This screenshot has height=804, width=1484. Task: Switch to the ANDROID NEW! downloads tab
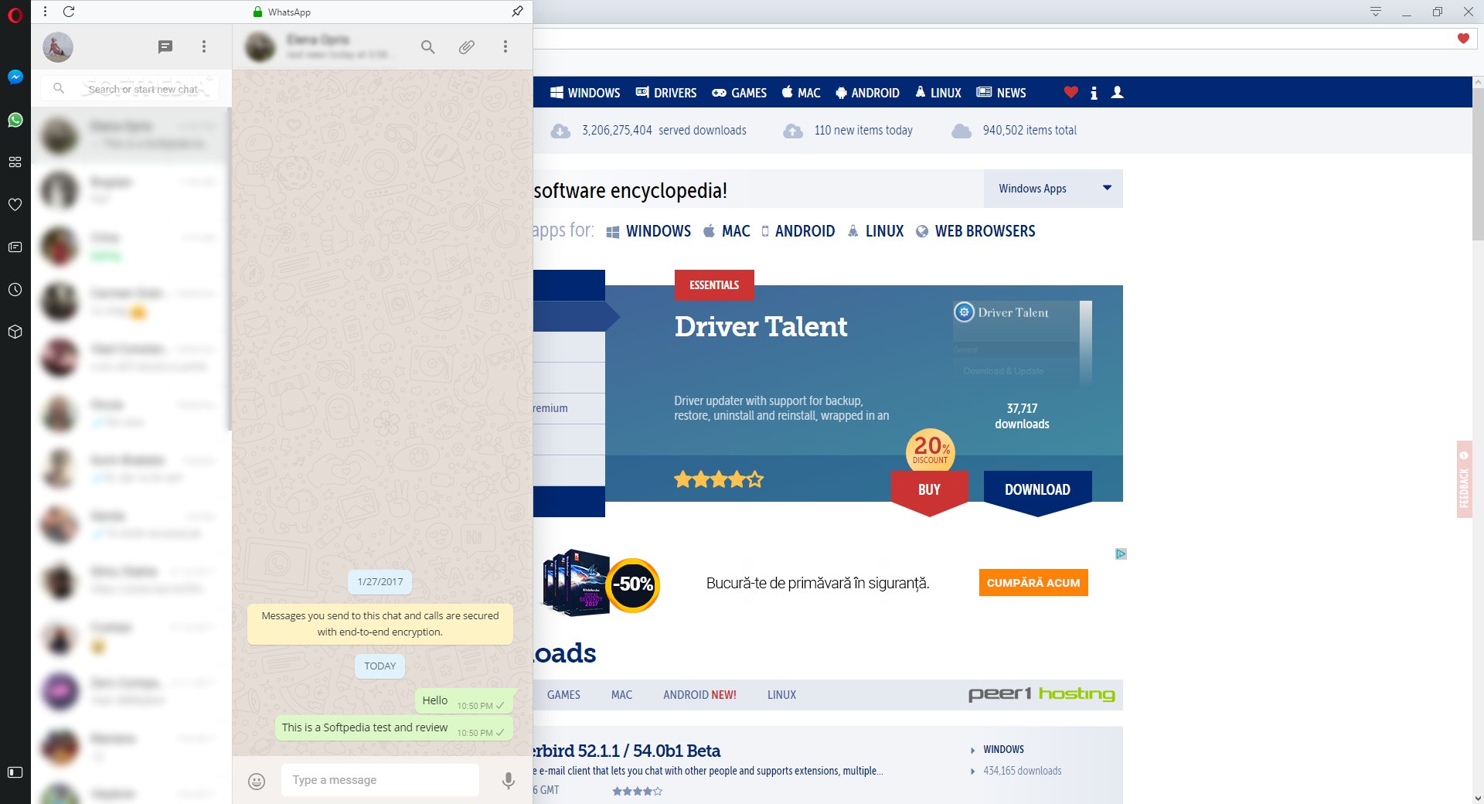[699, 695]
